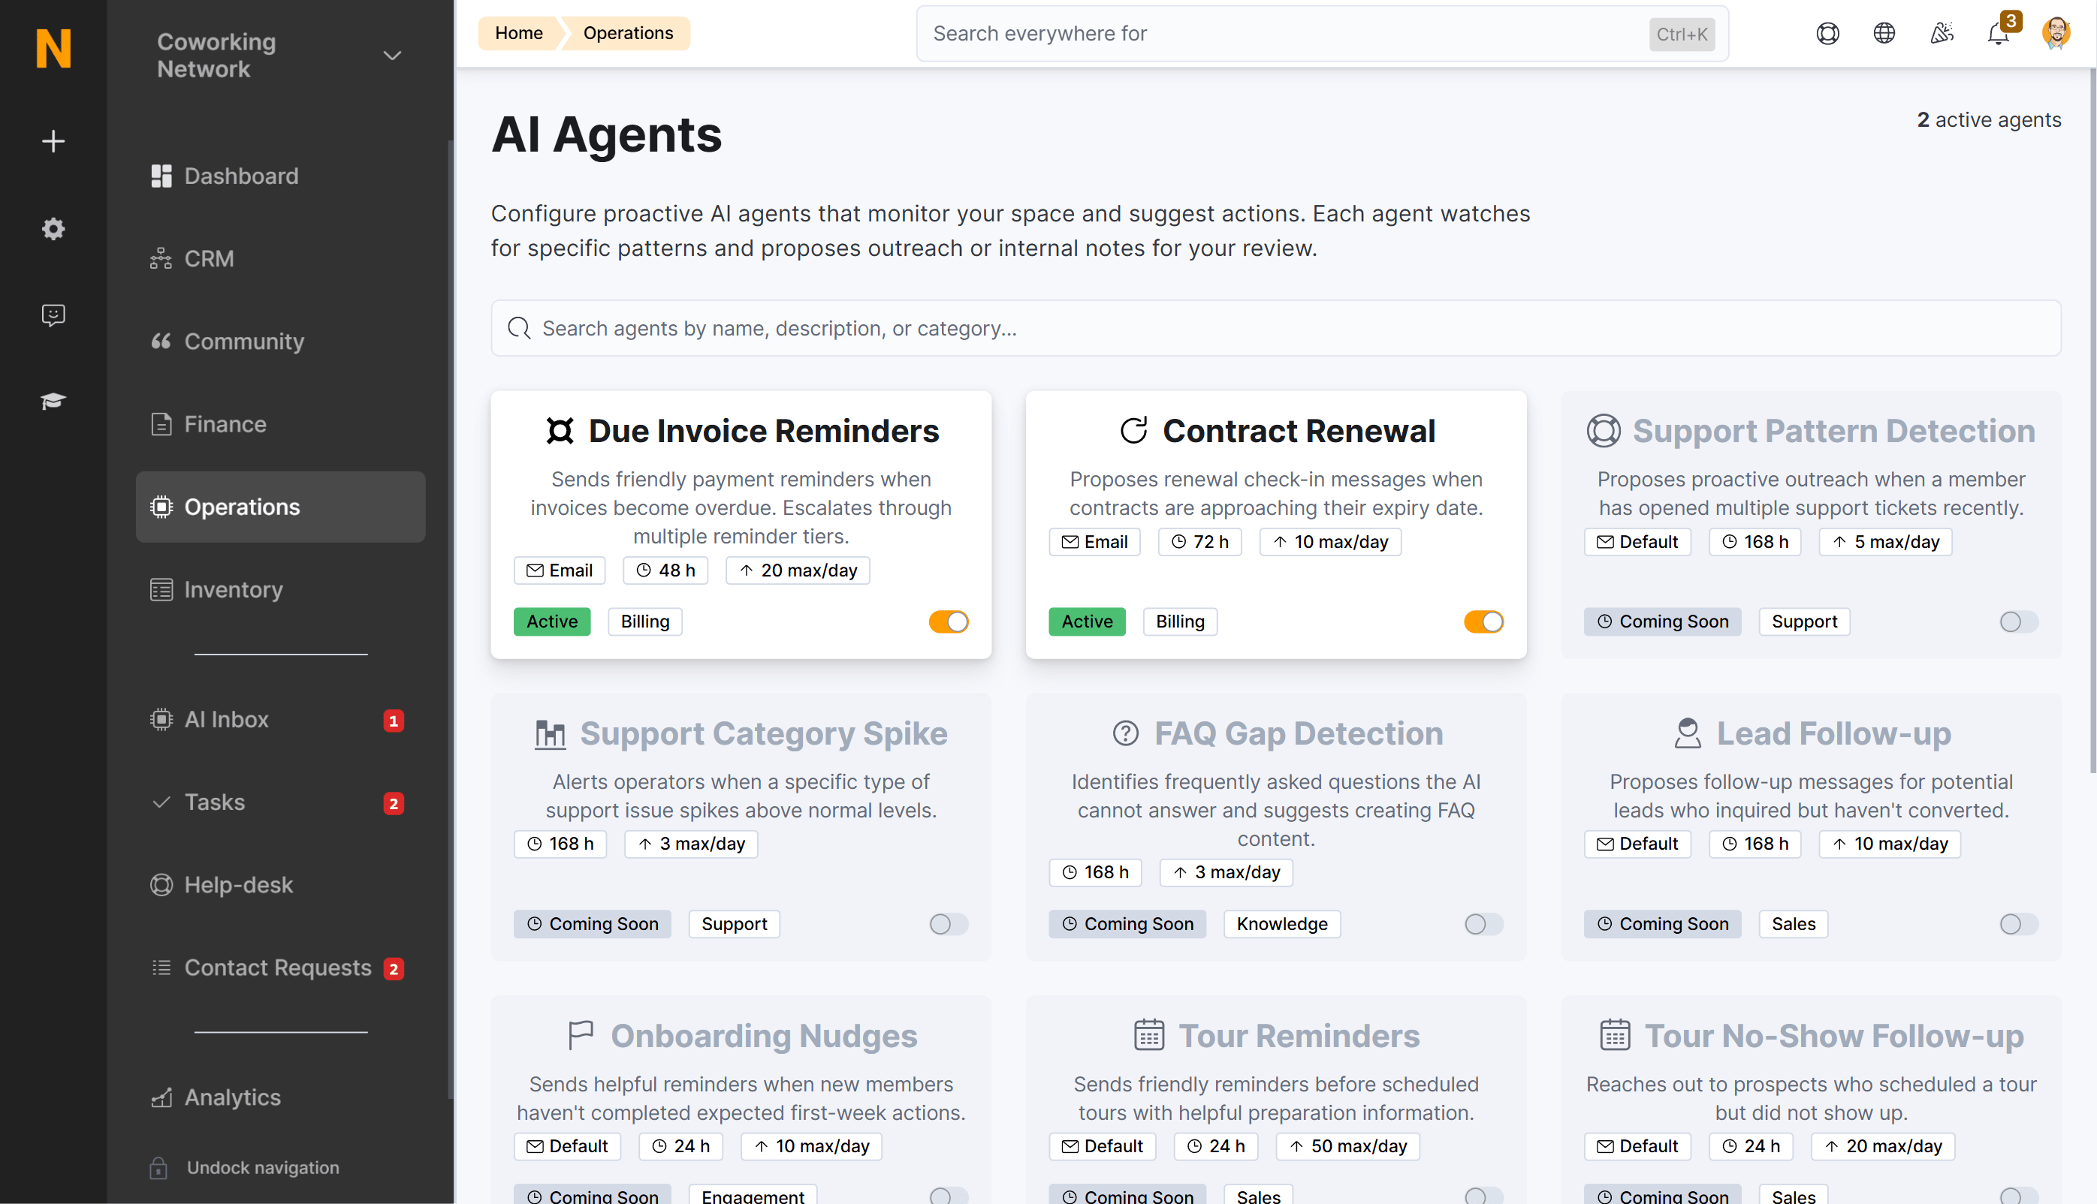Viewport: 2097px width, 1204px height.
Task: Click the AI Agents page heading
Action: point(606,135)
